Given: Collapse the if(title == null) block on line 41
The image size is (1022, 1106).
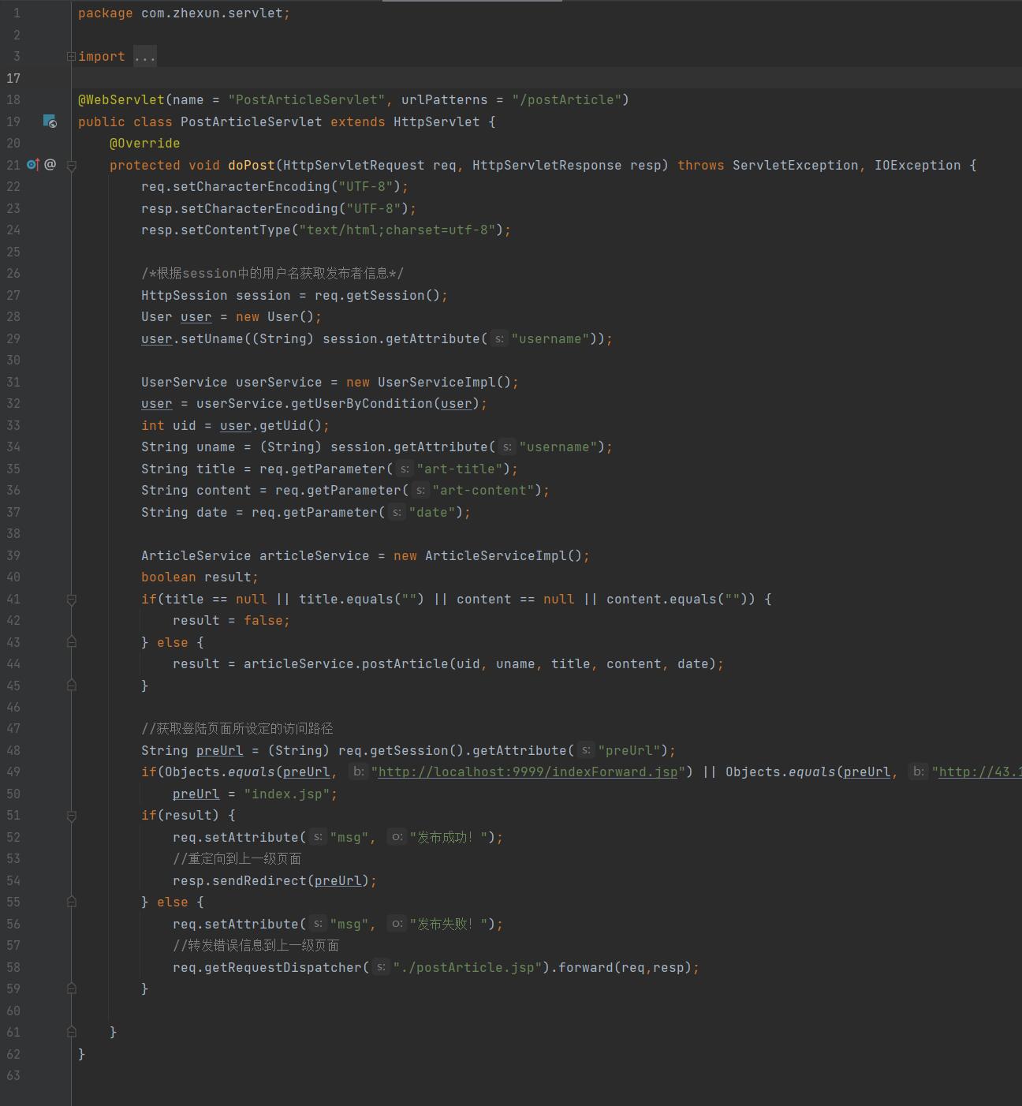Looking at the screenshot, I should [71, 600].
